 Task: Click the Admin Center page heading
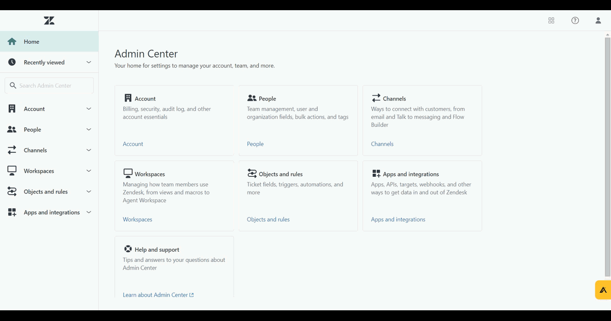coord(146,54)
